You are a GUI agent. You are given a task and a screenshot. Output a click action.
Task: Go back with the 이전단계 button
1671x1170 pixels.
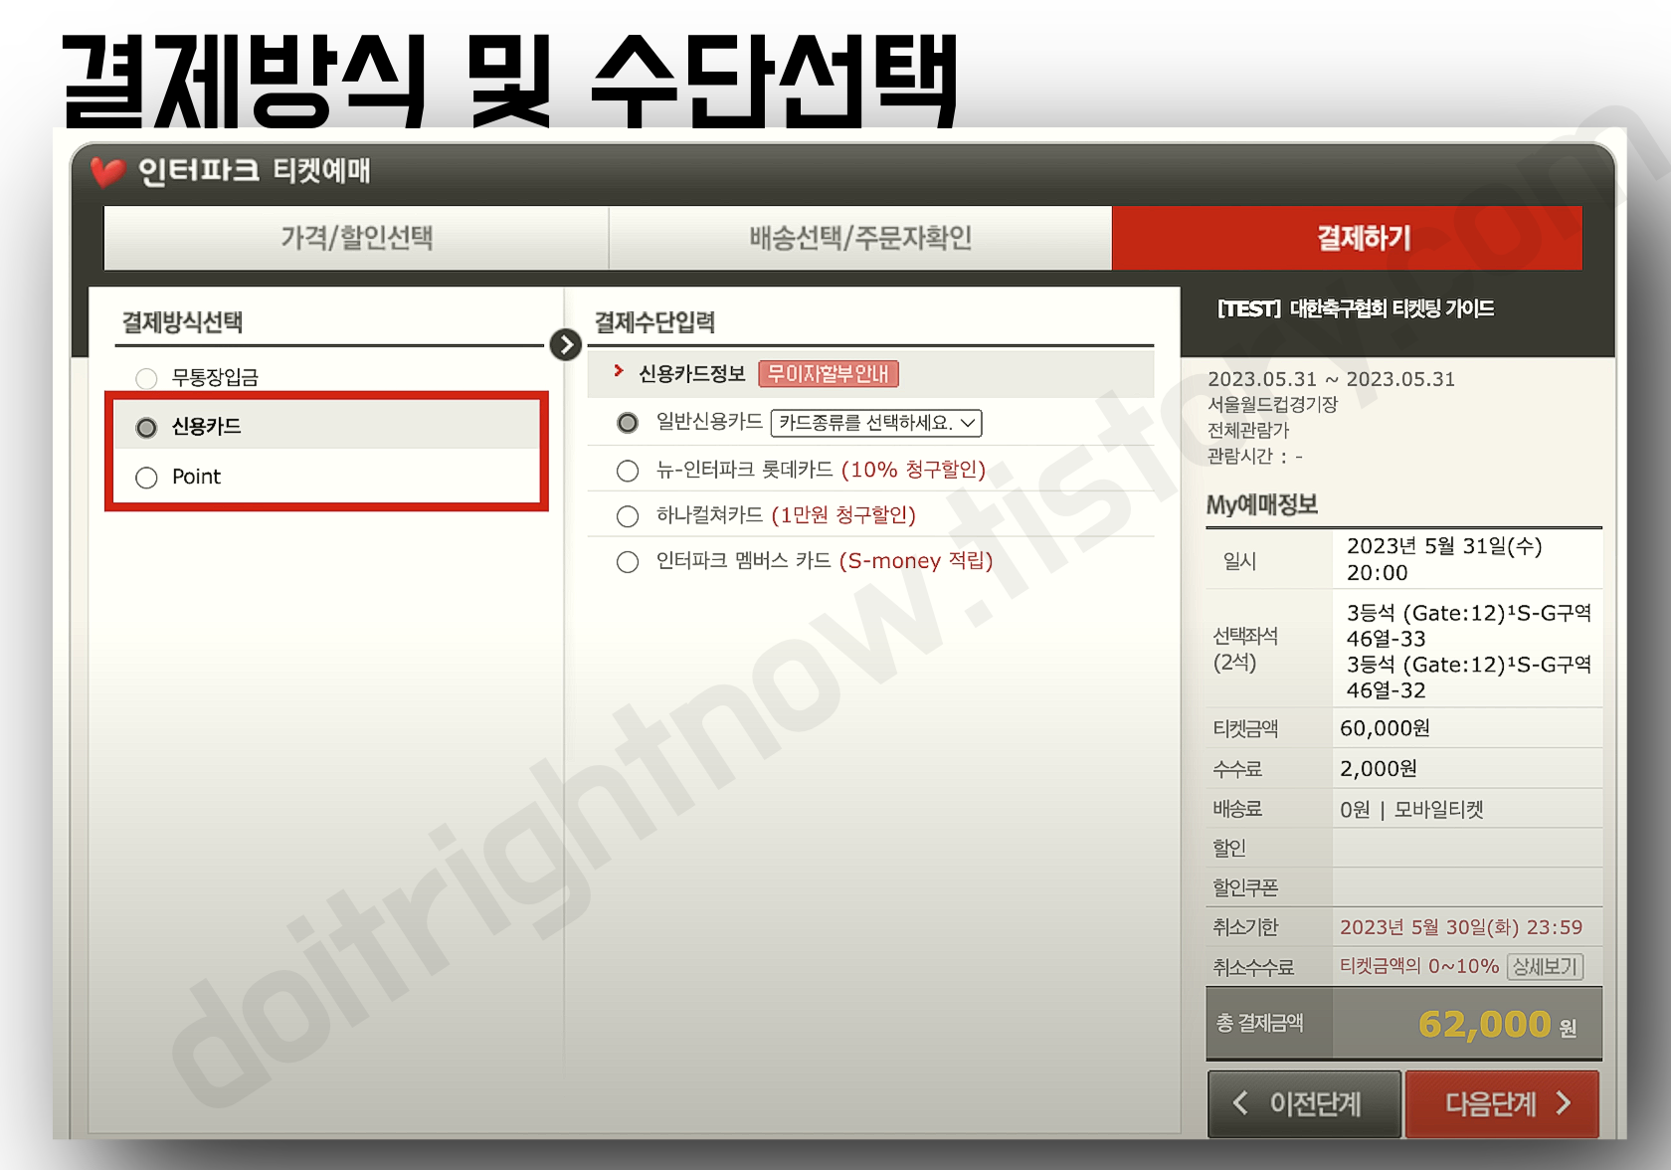pos(1304,1103)
